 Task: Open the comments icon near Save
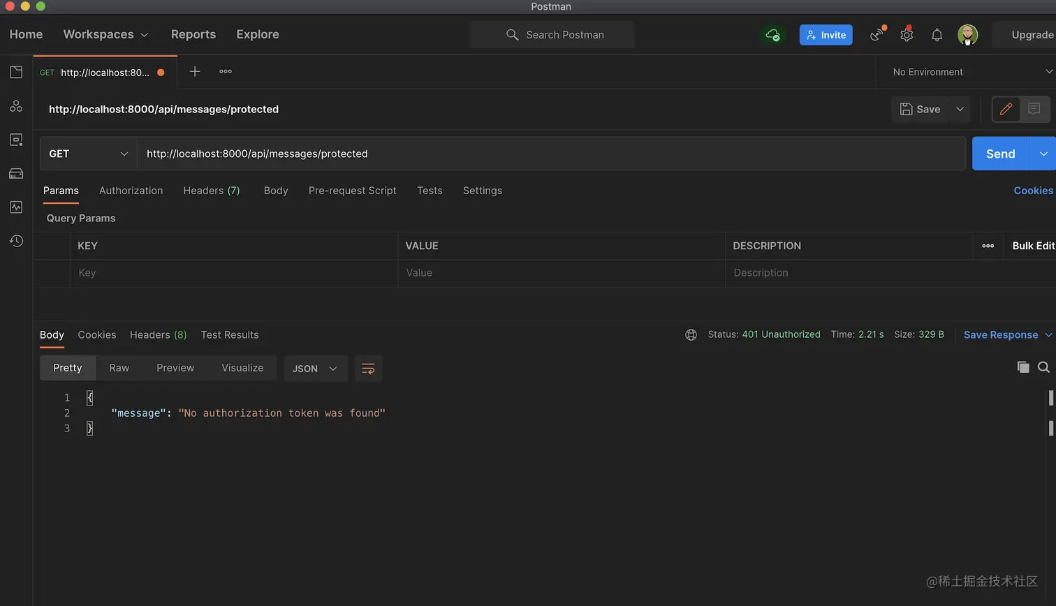(1034, 109)
